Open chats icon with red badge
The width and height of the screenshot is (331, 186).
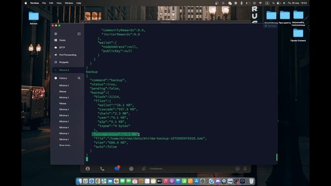(117, 168)
